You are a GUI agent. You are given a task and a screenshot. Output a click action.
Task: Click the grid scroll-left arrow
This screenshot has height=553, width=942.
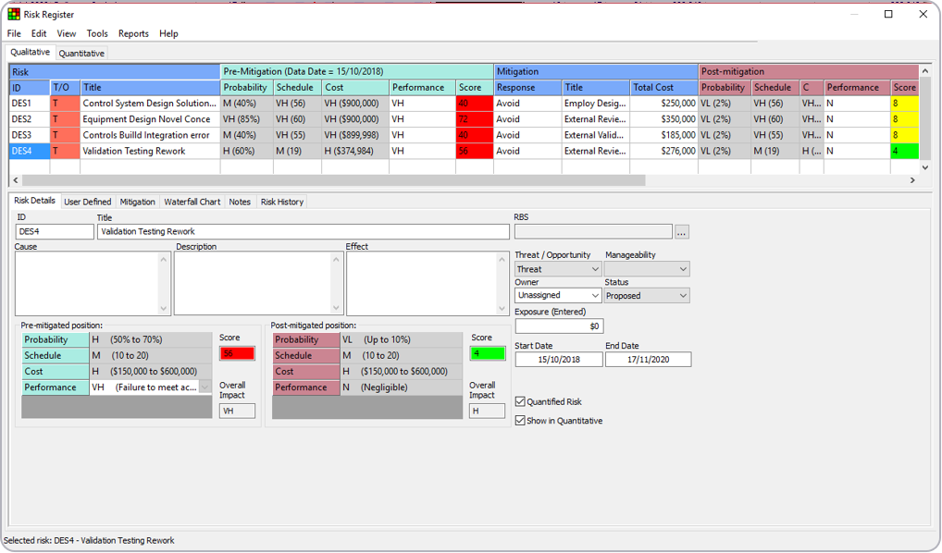click(16, 180)
